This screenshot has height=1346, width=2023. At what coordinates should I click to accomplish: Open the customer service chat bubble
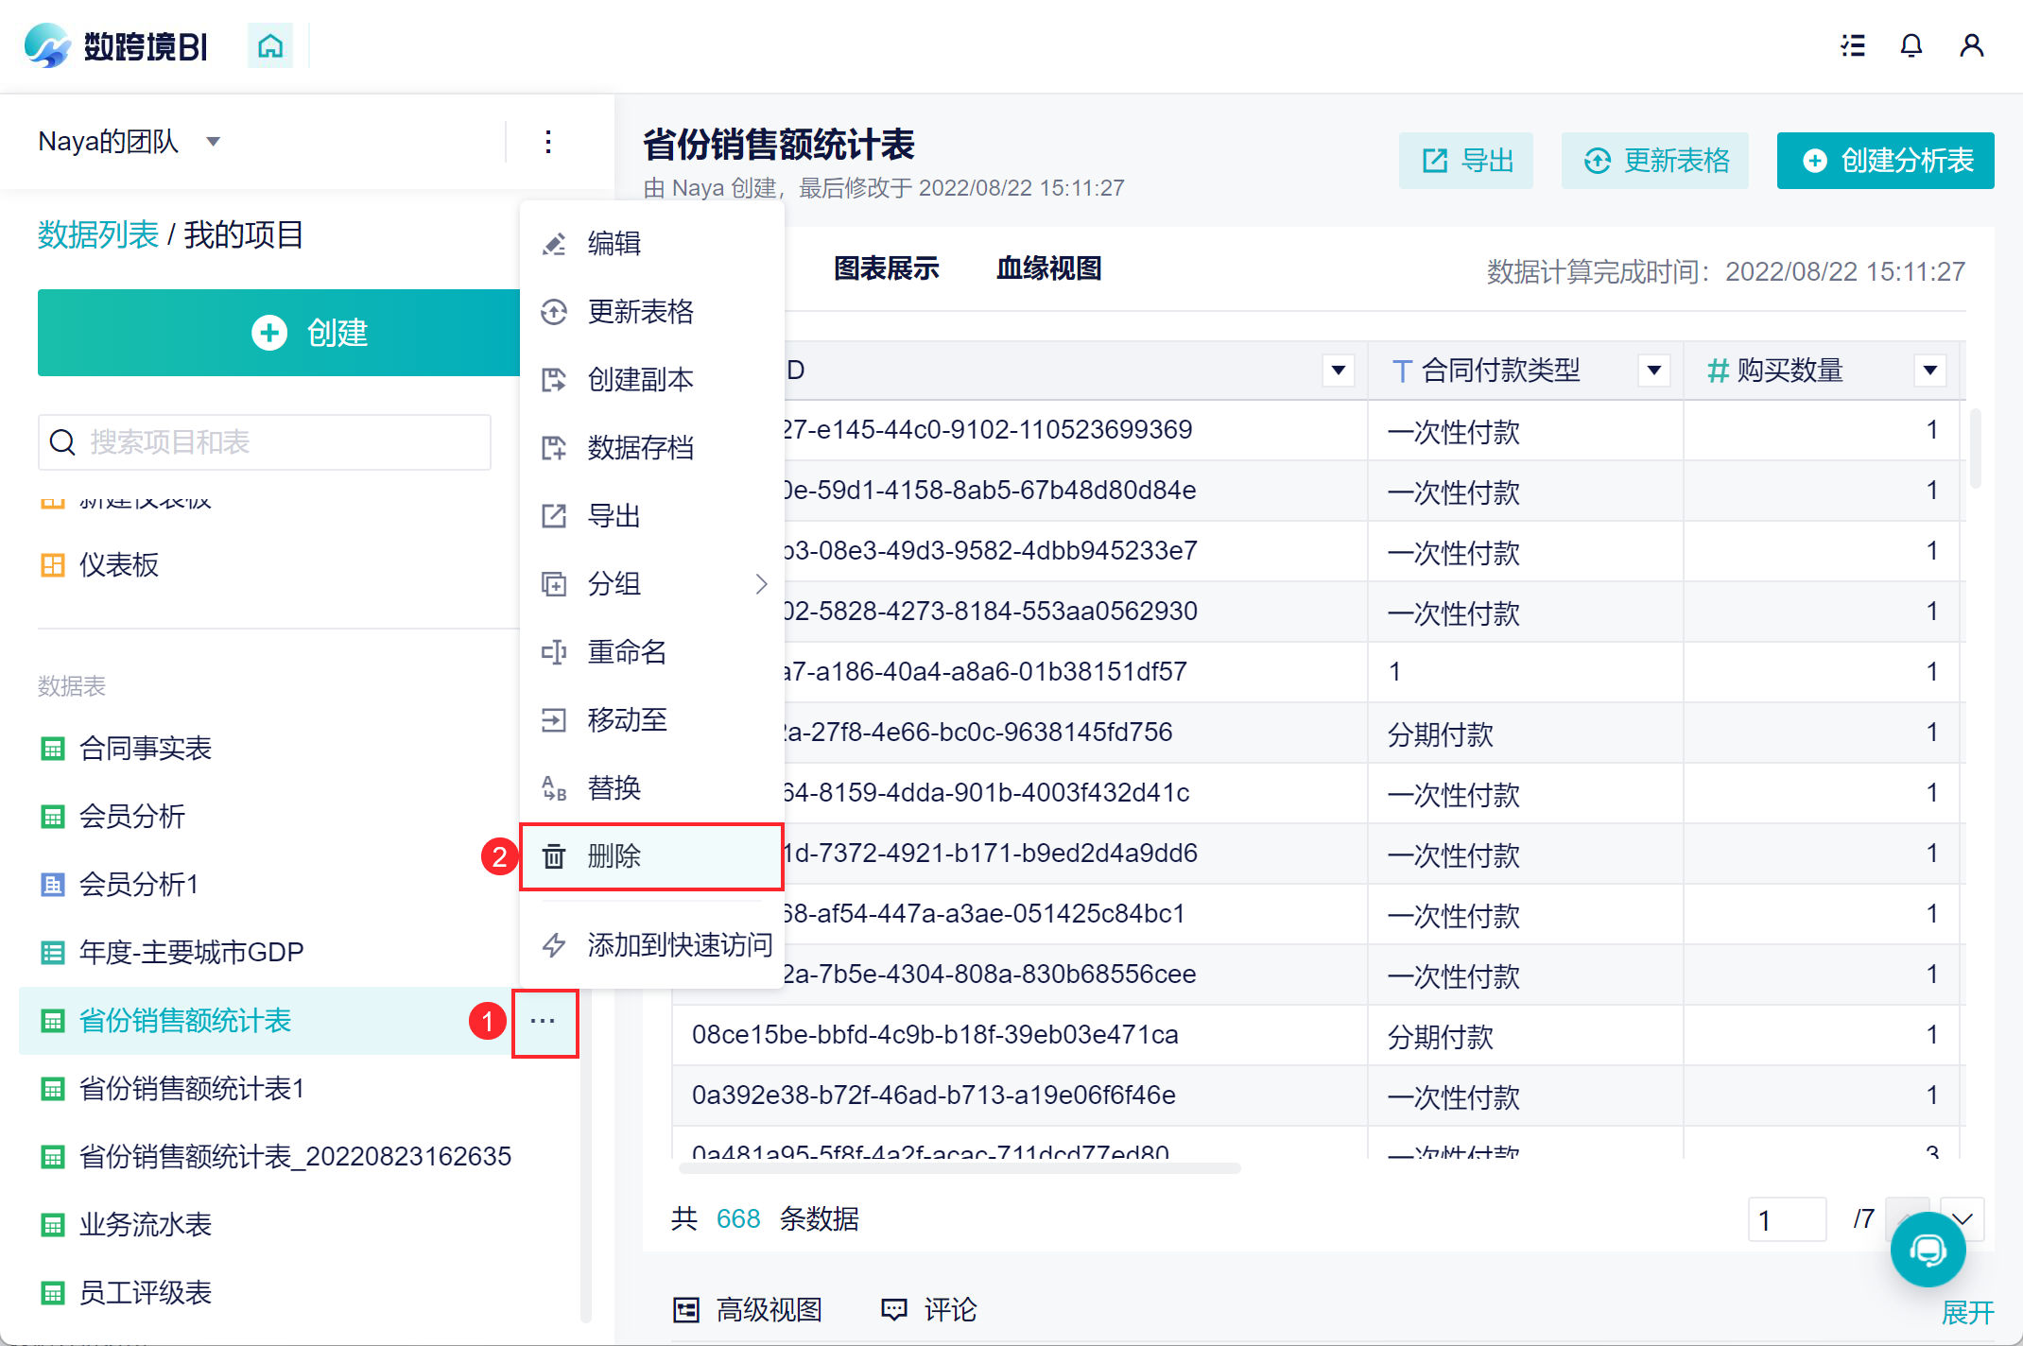pos(1928,1250)
